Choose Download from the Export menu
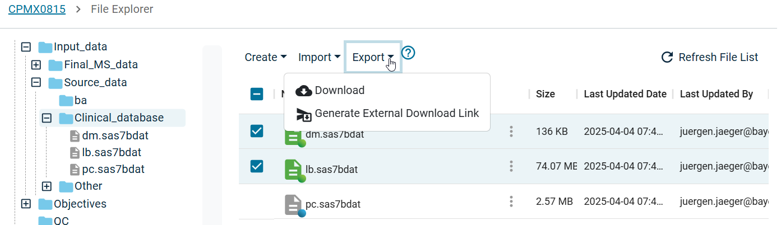This screenshot has height=225, width=781. (339, 91)
